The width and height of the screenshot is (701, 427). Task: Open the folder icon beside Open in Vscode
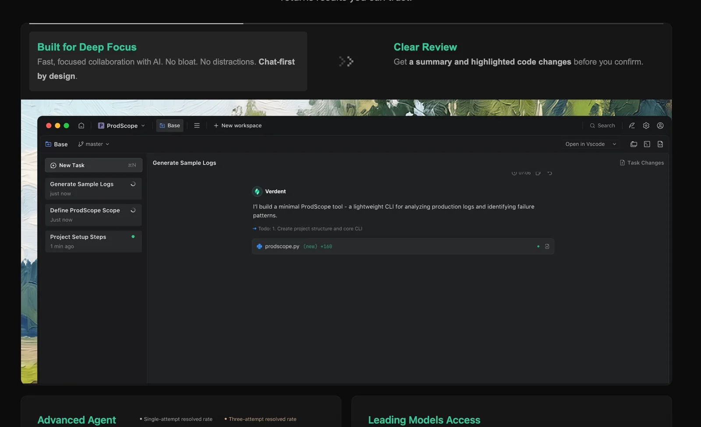pyautogui.click(x=634, y=144)
